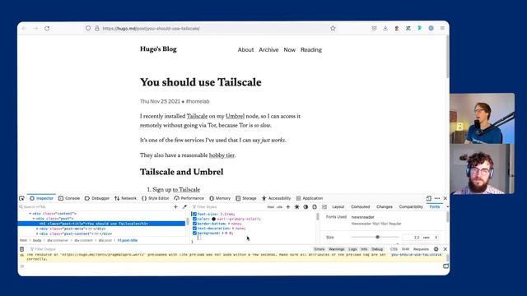The image size is (527, 296).
Task: Switch sidebar to Layout tab
Action: click(x=338, y=207)
